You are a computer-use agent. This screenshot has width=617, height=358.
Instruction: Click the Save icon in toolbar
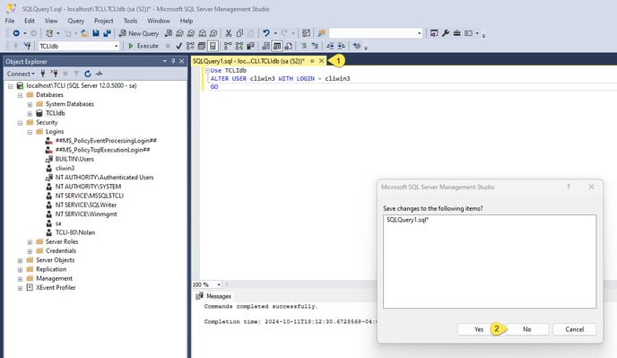coord(96,33)
